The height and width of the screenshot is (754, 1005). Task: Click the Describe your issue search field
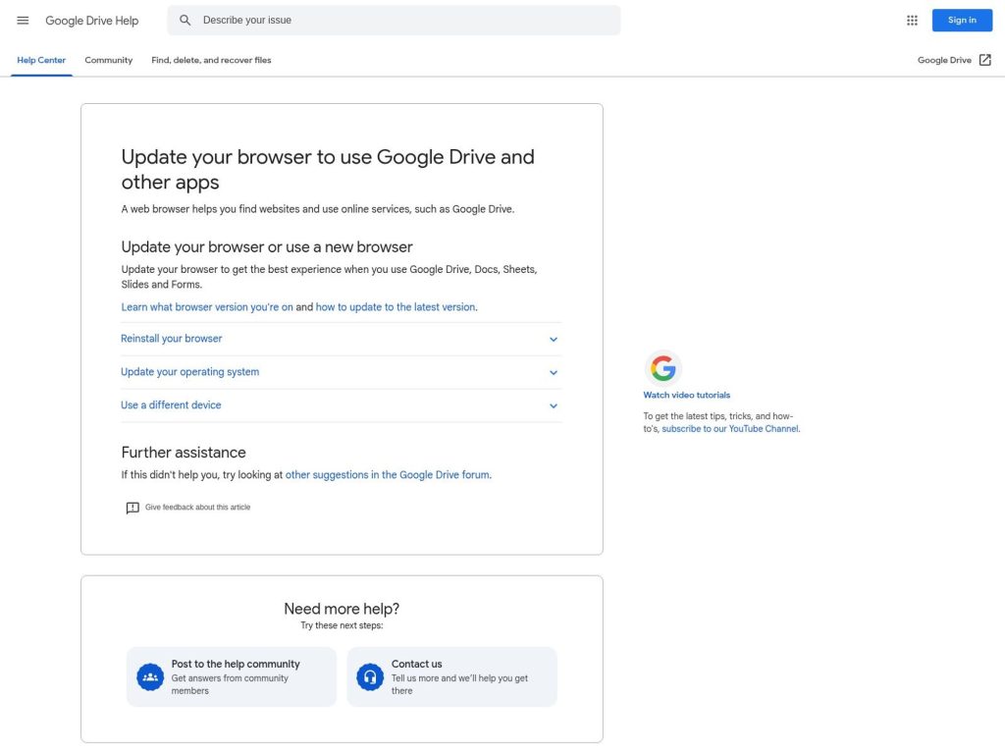402,21
